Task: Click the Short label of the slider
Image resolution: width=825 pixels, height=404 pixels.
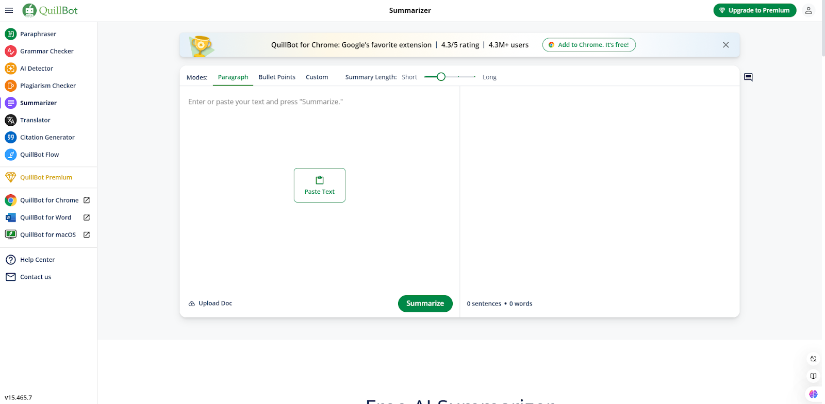Action: (x=409, y=77)
